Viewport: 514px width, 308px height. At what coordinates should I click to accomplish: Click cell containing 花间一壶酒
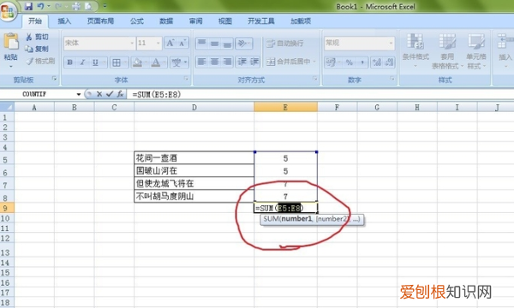pyautogui.click(x=194, y=157)
